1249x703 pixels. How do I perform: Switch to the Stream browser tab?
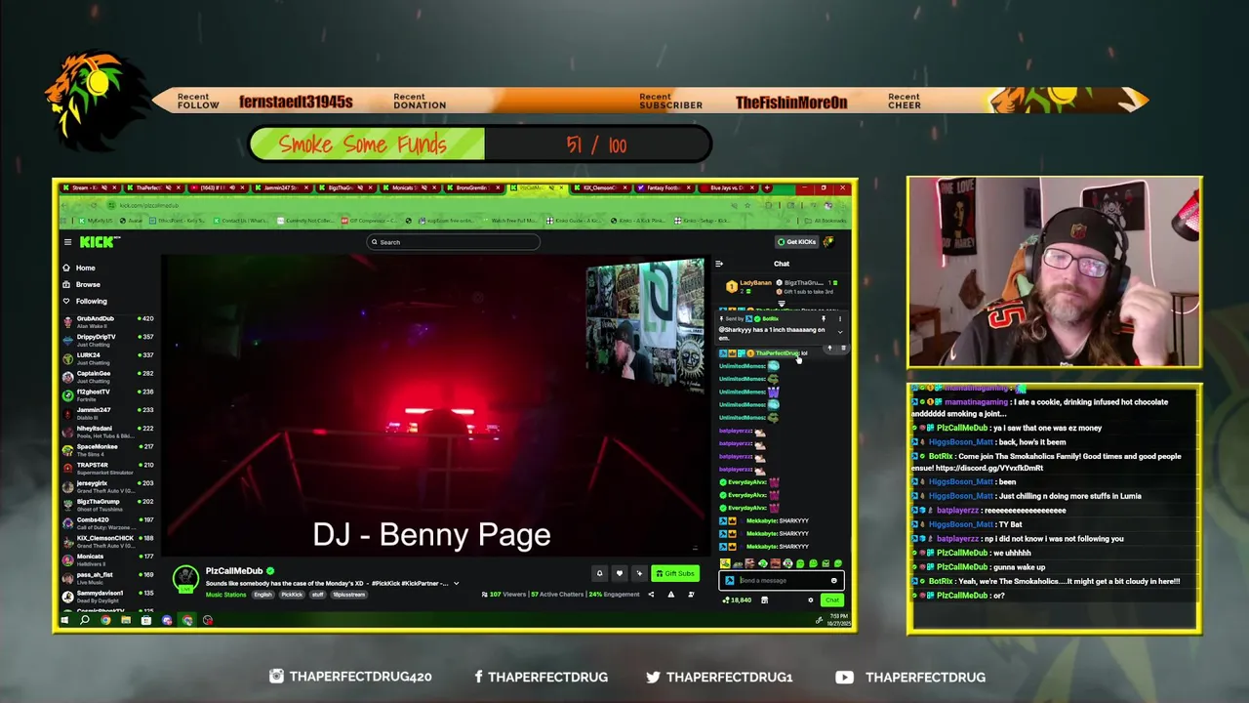point(88,187)
